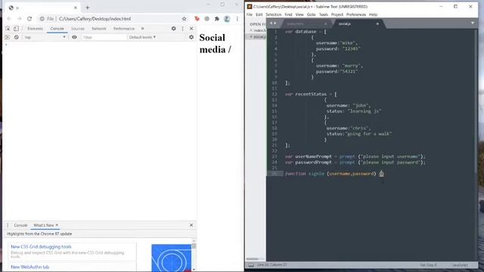Open the Chrome three-dot menu
This screenshot has height=272, width=484.
tap(237, 19)
